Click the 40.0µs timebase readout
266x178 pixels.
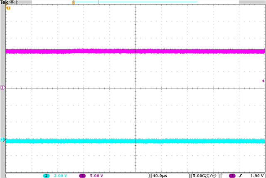tap(160, 176)
